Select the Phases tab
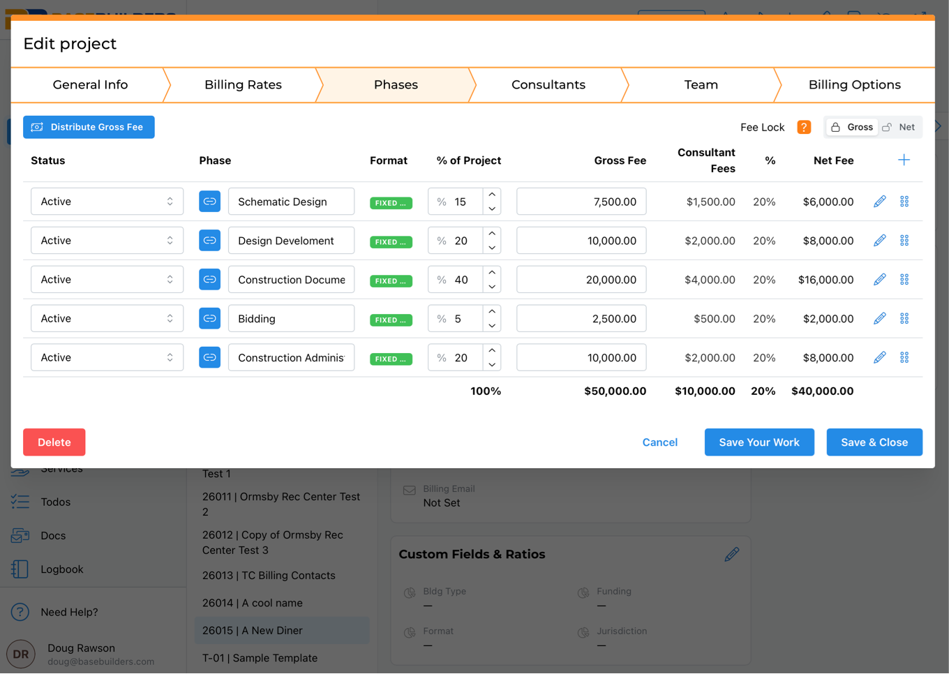This screenshot has width=949, height=674. (396, 85)
